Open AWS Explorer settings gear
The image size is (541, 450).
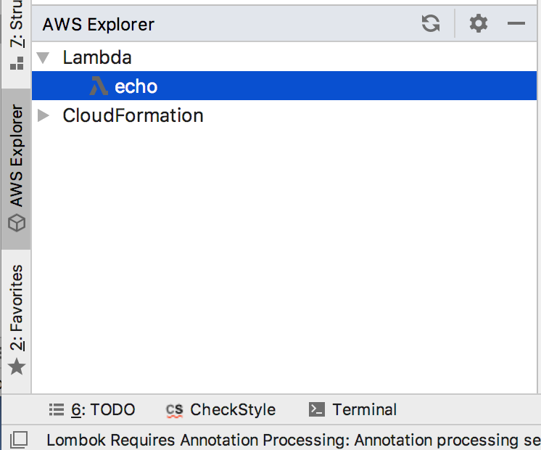pos(479,23)
